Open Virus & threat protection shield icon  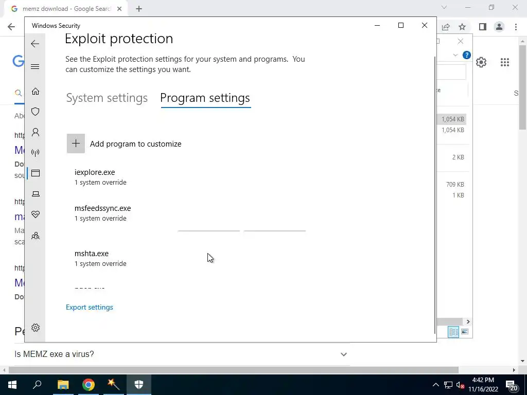36,112
